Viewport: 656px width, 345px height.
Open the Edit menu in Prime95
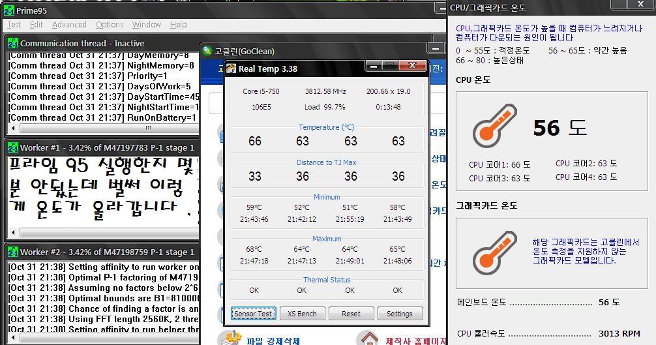click(x=37, y=25)
